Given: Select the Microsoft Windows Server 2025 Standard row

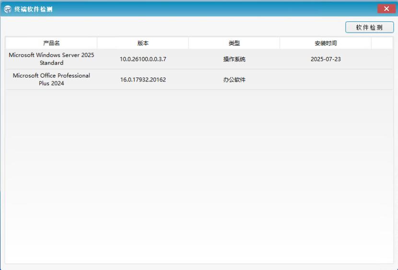Looking at the screenshot, I should tap(51, 59).
